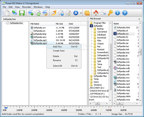The image size is (144, 117).
Task: Select Softpedia.html in File Browser list
Action: [x=123, y=28]
